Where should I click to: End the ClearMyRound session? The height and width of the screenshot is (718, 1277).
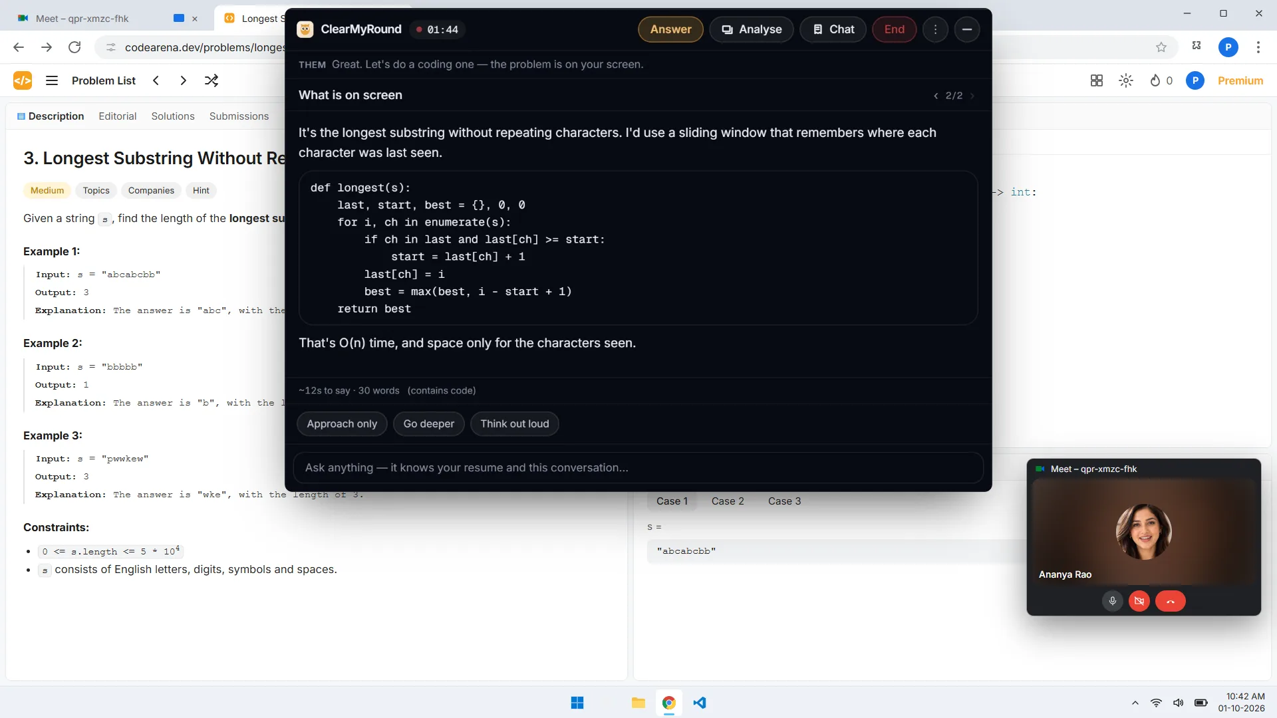click(x=894, y=29)
